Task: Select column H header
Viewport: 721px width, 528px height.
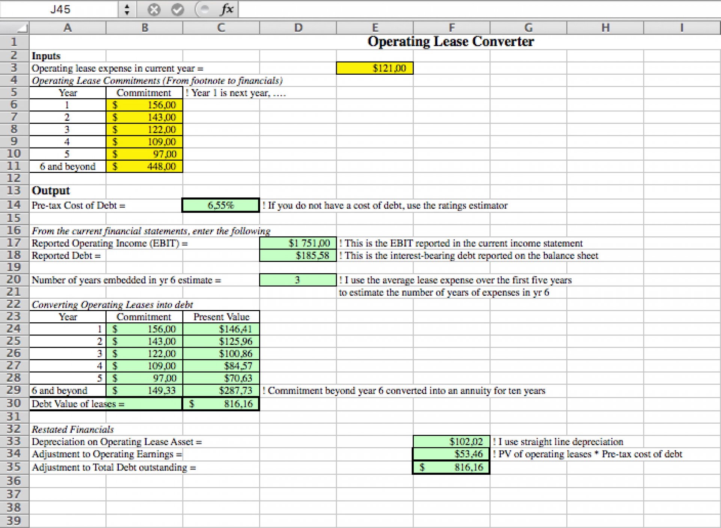Action: (x=605, y=28)
